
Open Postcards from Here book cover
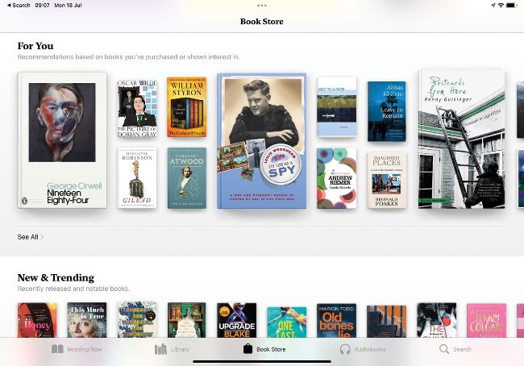point(461,139)
